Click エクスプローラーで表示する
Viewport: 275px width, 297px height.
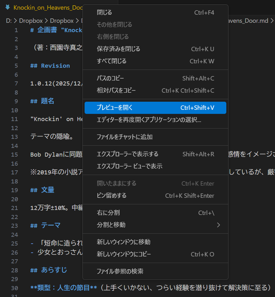tap(127, 154)
